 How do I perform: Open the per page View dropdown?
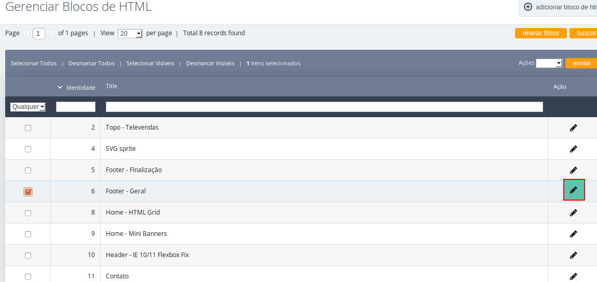coord(130,34)
